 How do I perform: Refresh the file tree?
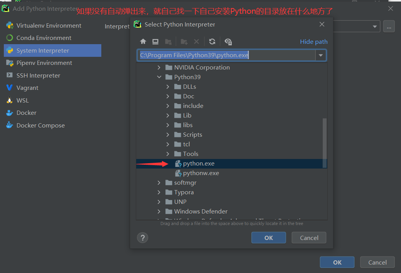coord(212,41)
